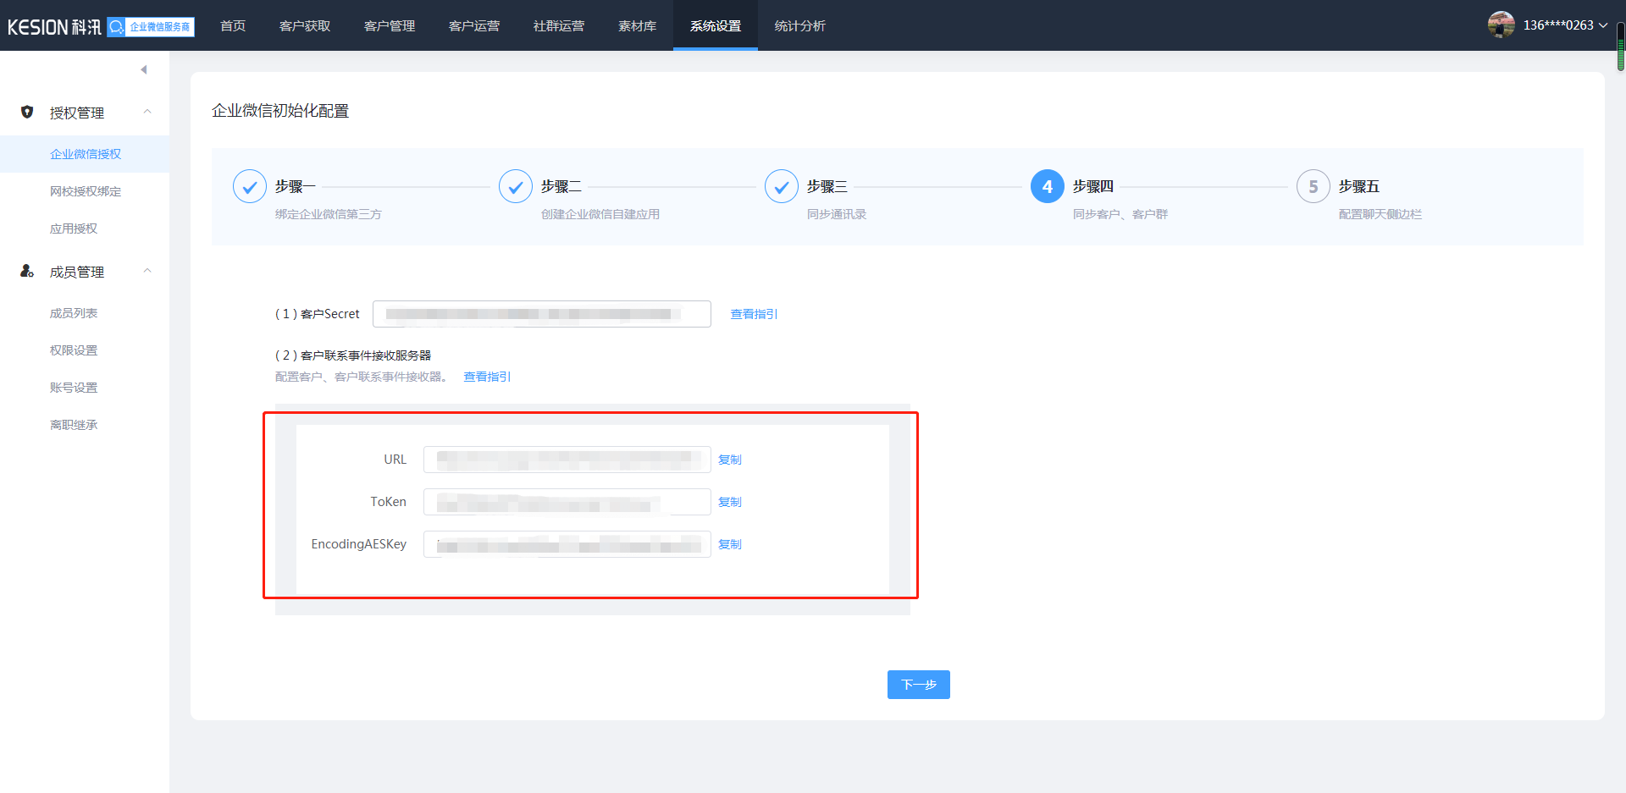
Task: Click the step 4 numbered circle
Action: click(1048, 186)
